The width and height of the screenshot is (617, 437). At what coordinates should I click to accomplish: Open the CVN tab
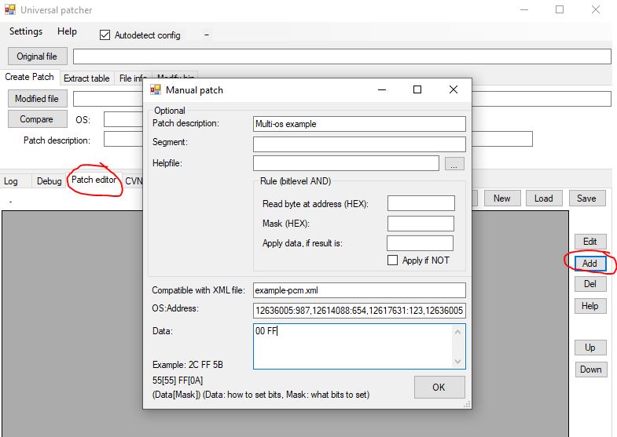pos(133,181)
